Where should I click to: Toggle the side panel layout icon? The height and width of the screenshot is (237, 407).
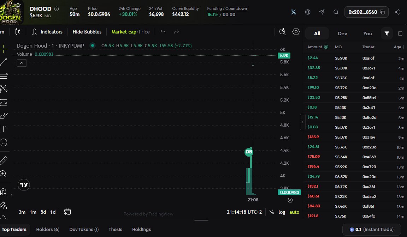[400, 34]
